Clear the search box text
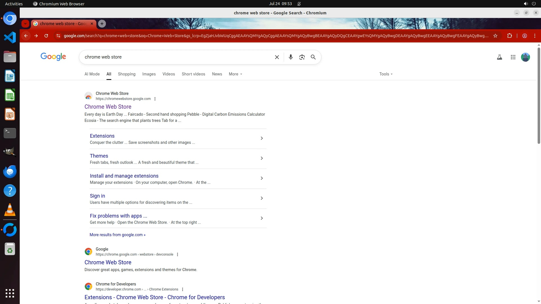 (x=277, y=57)
